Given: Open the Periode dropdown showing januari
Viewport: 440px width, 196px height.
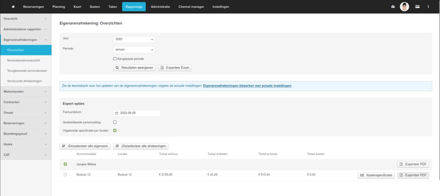Looking at the screenshot, I should coord(134,50).
